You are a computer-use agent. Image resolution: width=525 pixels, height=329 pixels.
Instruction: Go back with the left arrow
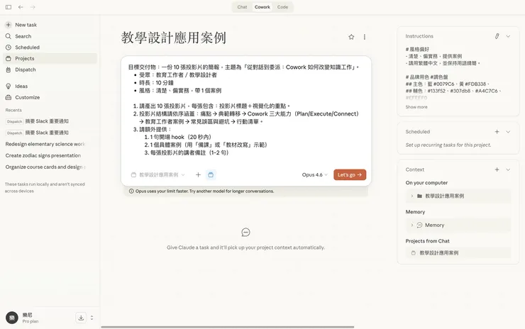tap(21, 7)
